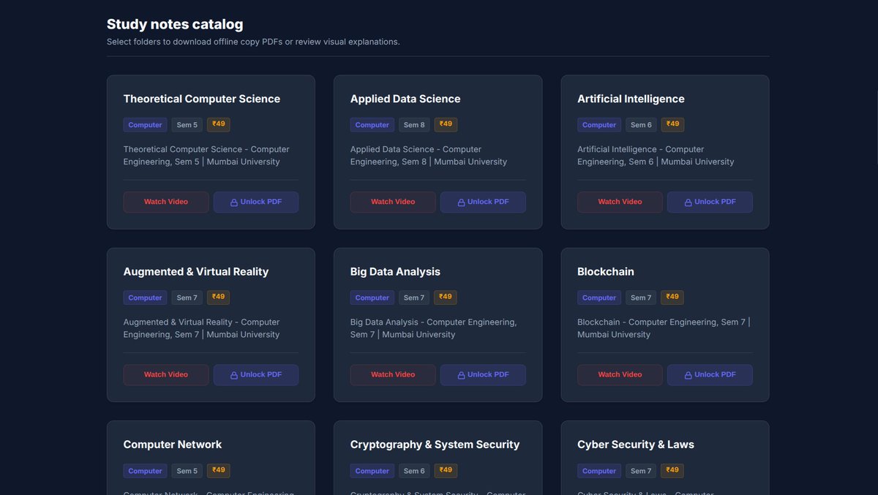Click the Study notes catalog heading
Image resolution: width=878 pixels, height=495 pixels.
(x=175, y=24)
